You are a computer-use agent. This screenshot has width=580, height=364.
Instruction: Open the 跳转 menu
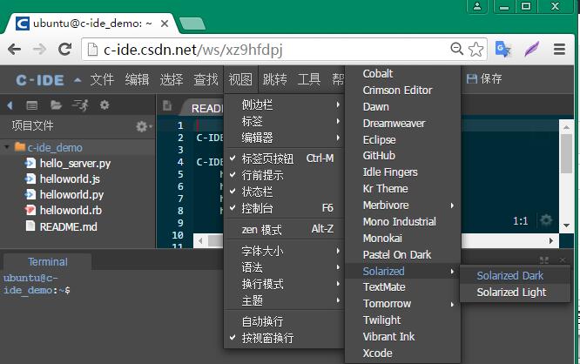(275, 79)
